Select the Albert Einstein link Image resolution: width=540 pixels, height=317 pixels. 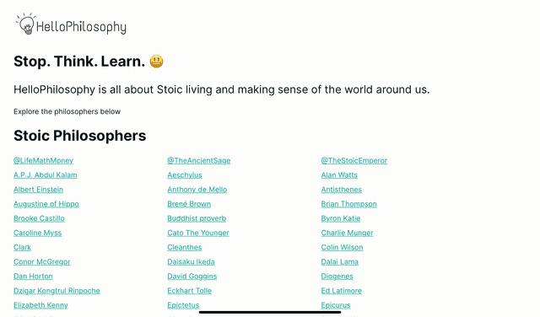point(38,190)
